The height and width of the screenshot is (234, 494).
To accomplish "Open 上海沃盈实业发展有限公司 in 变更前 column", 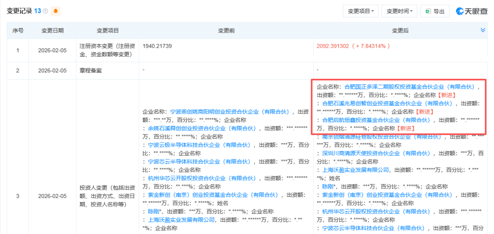I will [x=182, y=219].
